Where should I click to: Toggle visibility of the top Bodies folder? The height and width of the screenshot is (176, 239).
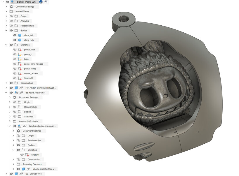pyautogui.click(x=11, y=30)
